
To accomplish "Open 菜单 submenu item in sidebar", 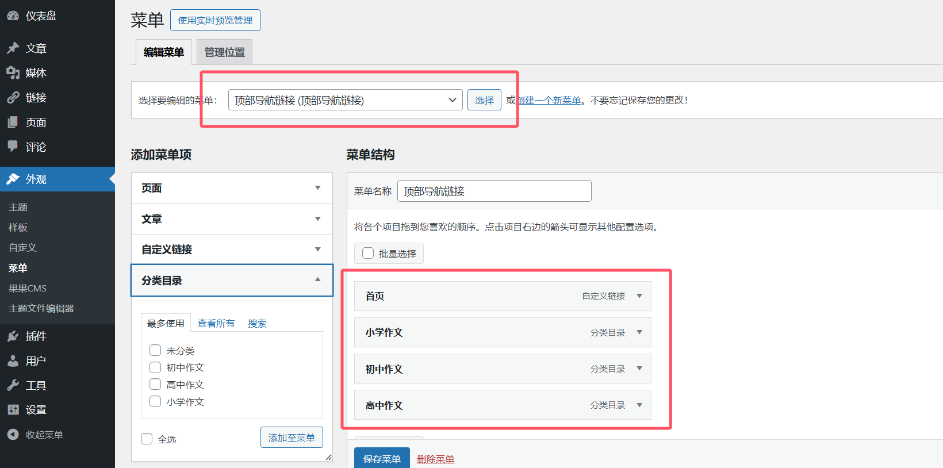I will coord(18,268).
